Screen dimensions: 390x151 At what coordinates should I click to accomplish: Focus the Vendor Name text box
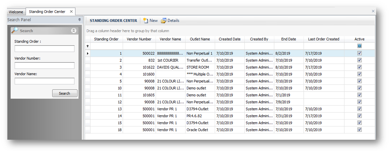click(x=44, y=81)
